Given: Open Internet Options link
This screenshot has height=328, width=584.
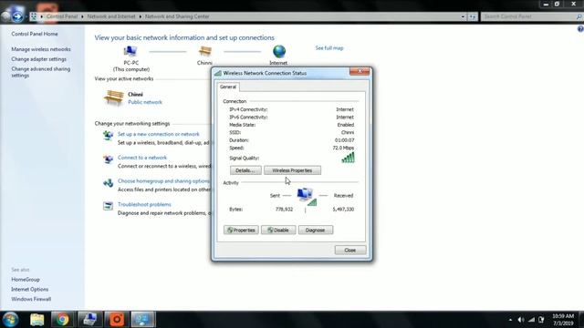Looking at the screenshot, I should click(x=30, y=290).
